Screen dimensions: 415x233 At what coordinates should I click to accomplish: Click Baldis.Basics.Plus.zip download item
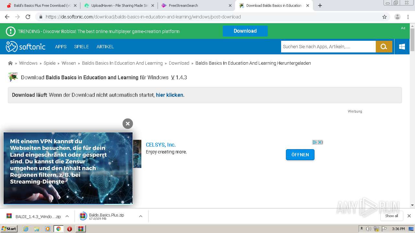[107, 216]
